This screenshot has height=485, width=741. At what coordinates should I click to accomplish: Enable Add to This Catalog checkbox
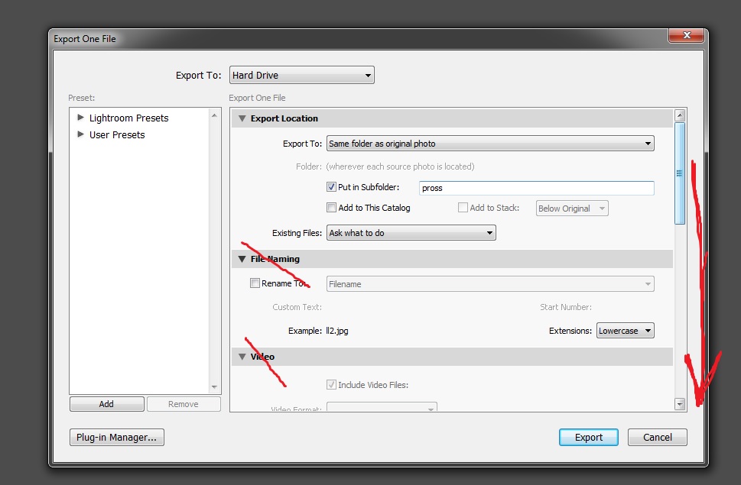point(331,208)
